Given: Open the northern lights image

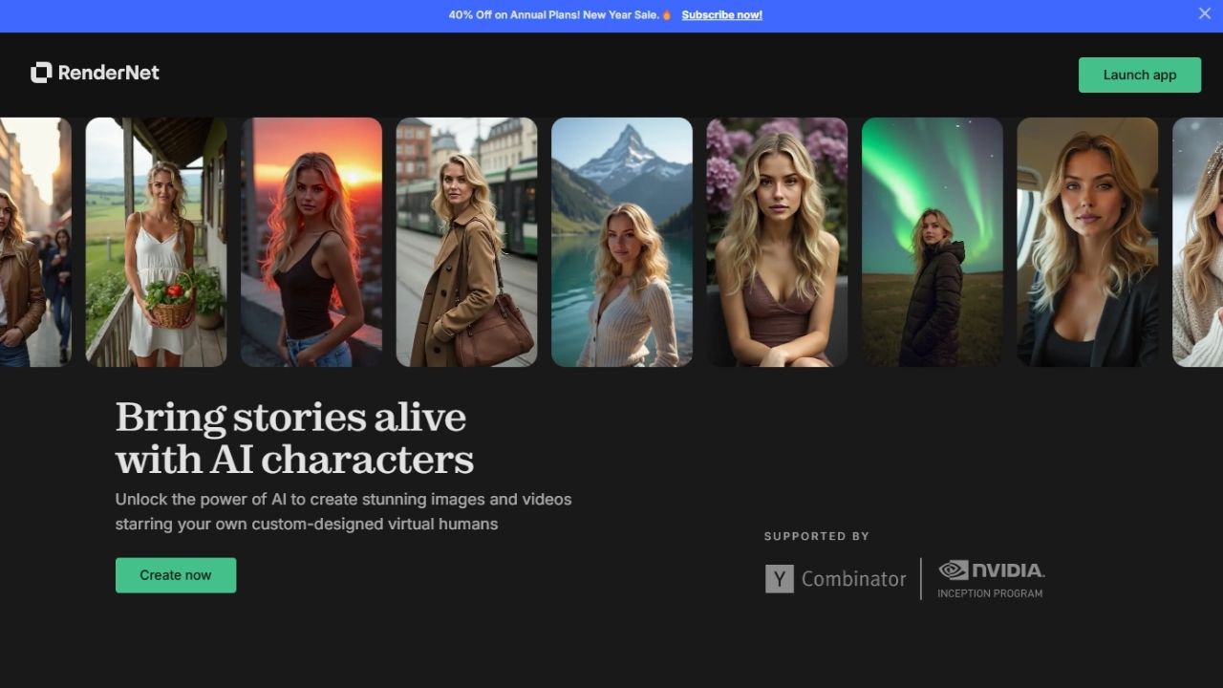Looking at the screenshot, I should (x=933, y=242).
